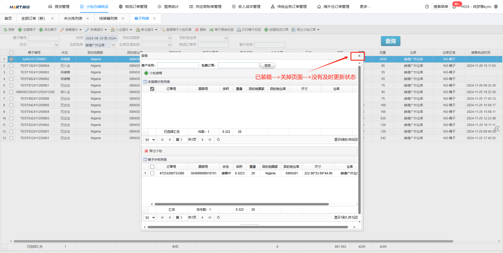Click the 刷新 toolbar icon

pyautogui.click(x=5, y=30)
